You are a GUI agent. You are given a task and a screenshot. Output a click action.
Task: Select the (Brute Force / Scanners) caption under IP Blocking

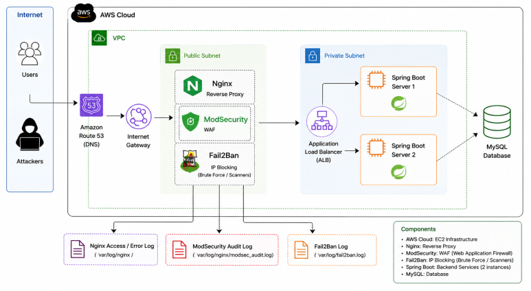click(x=225, y=175)
